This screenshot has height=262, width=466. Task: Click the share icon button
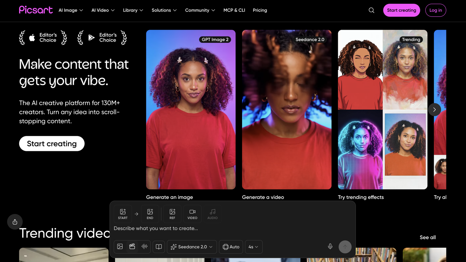[x=15, y=222]
